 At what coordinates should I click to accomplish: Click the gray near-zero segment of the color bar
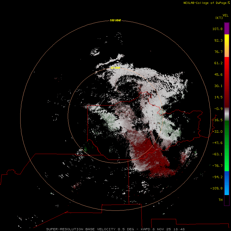pyautogui.click(x=227, y=114)
